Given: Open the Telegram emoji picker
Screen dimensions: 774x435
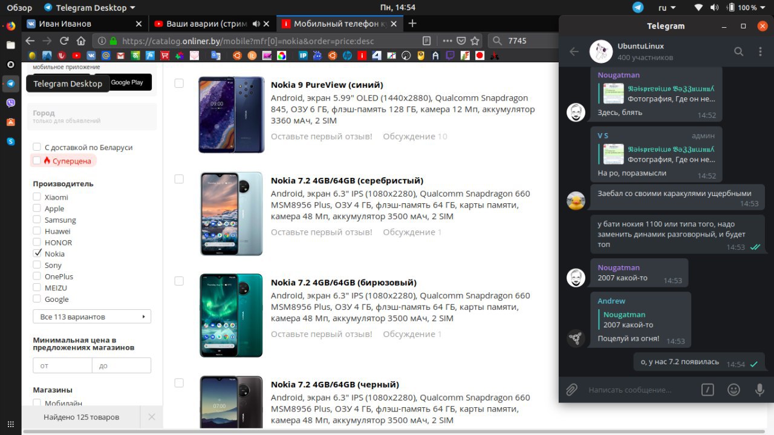Looking at the screenshot, I should [x=734, y=390].
